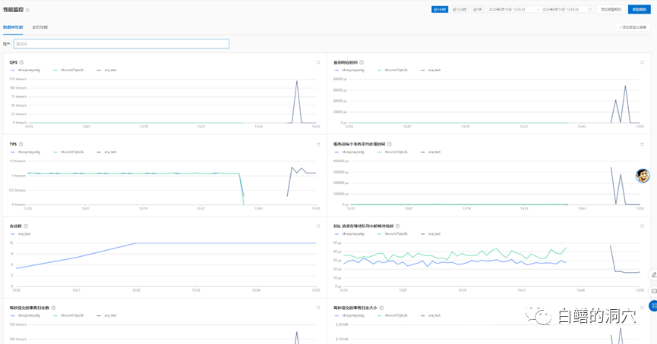The height and width of the screenshot is (344, 657).
Task: Click the edit pencil icon on right edge
Action: pyautogui.click(x=654, y=274)
